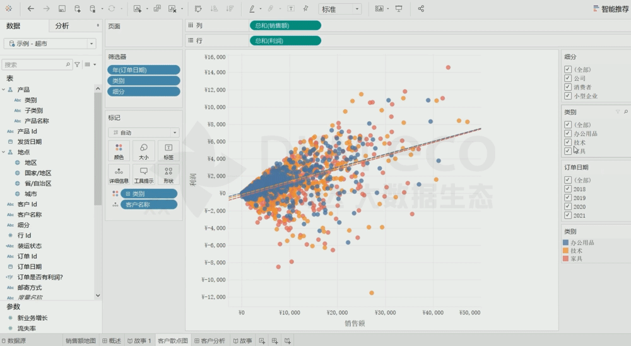
Task: Open the 自动 mark type dropdown
Action: 143,133
